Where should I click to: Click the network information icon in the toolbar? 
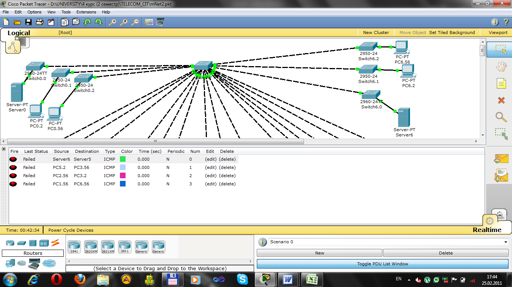click(495, 22)
